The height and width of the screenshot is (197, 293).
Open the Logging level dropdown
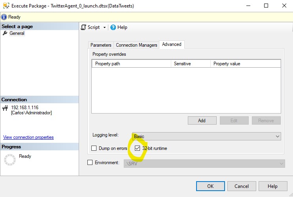point(206,136)
